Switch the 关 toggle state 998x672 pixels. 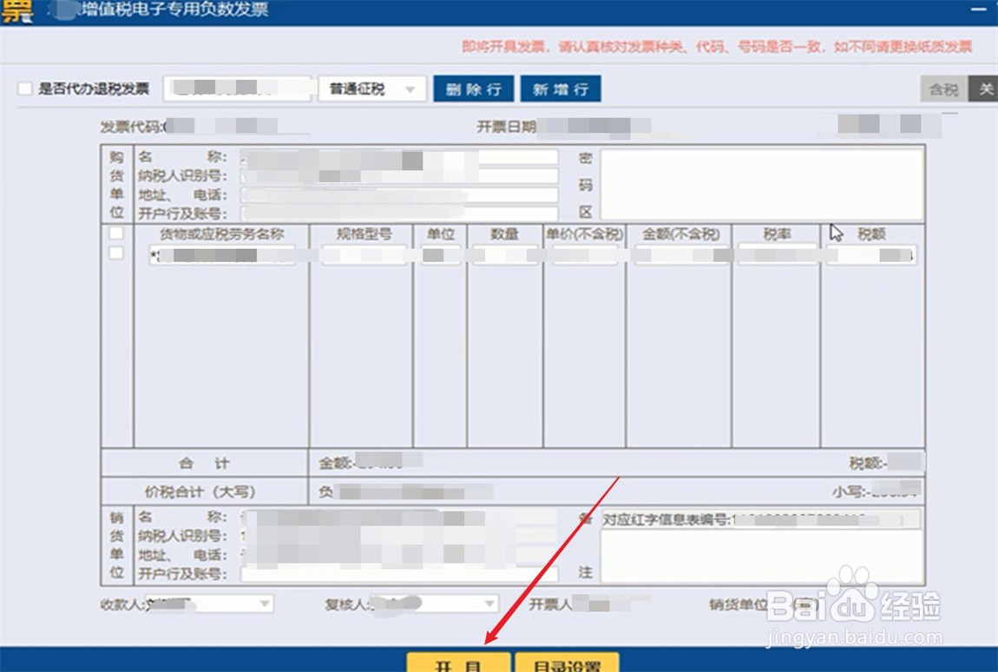(x=986, y=88)
